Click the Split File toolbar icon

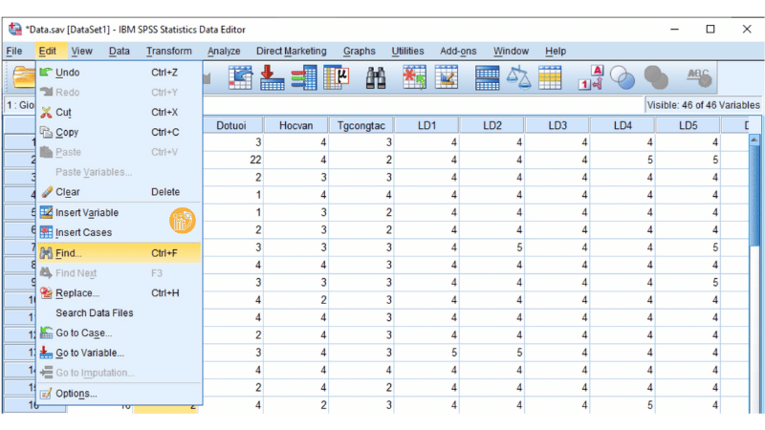(x=488, y=77)
